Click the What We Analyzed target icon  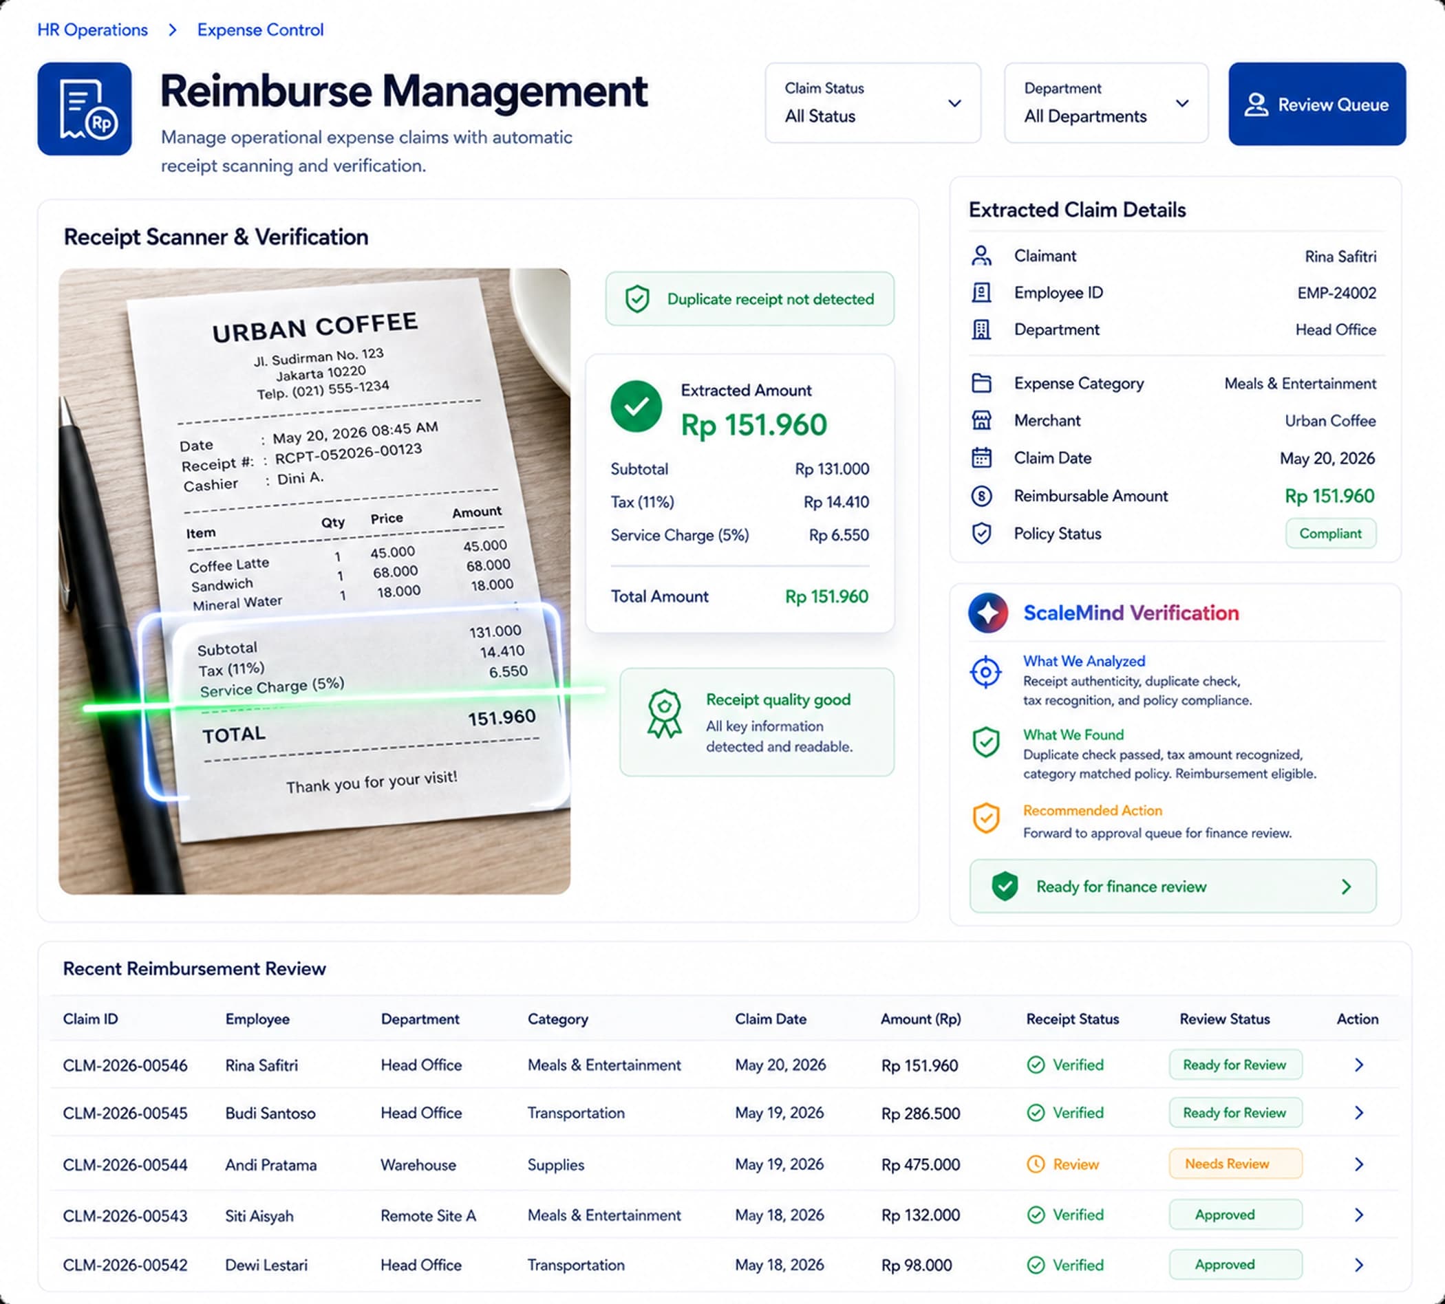click(985, 672)
